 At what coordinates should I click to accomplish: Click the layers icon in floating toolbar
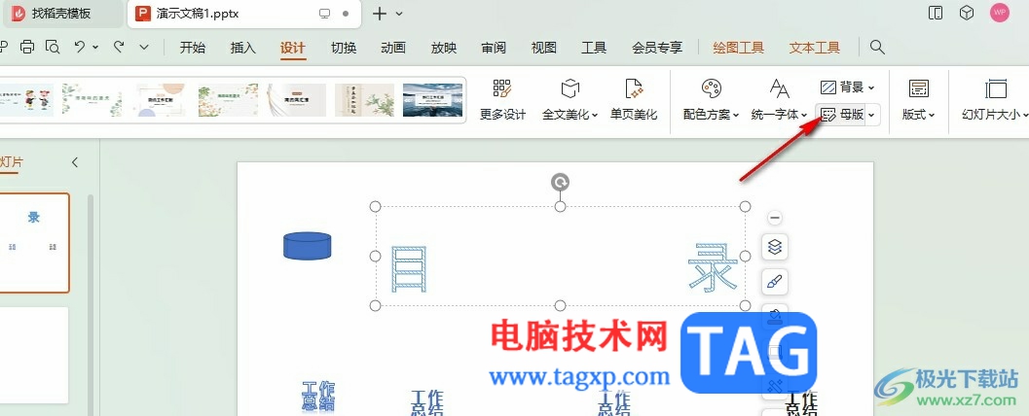point(774,248)
